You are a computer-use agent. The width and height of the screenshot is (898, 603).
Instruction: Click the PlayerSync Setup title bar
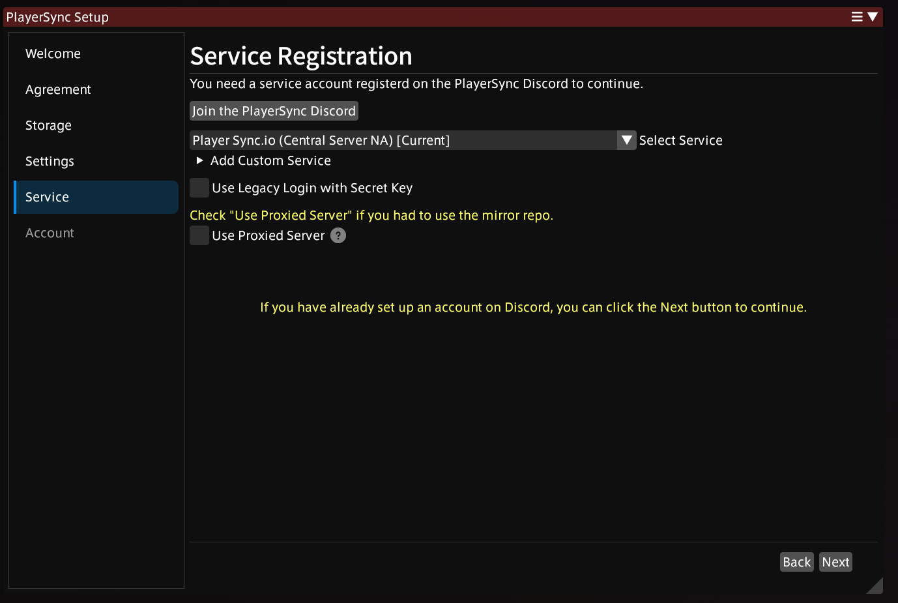pyautogui.click(x=391, y=17)
